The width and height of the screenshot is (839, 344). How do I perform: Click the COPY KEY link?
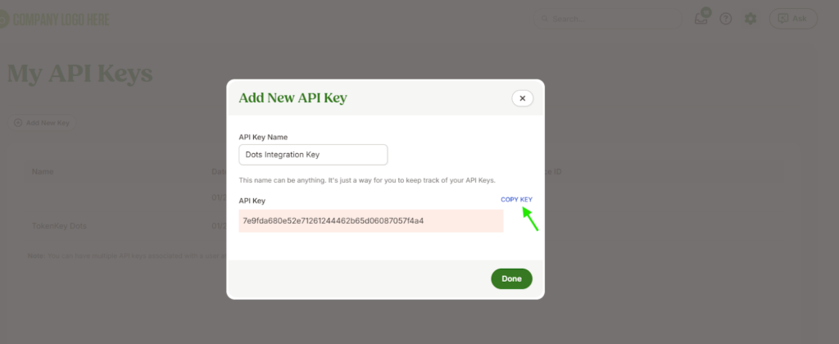516,200
